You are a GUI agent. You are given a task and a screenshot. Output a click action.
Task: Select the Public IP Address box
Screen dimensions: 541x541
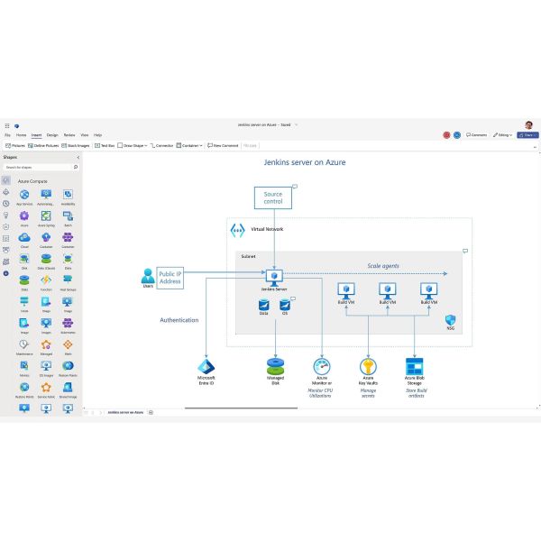coord(170,278)
